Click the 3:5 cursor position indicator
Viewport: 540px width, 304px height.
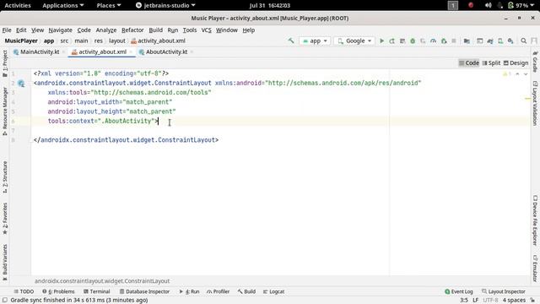click(x=464, y=301)
